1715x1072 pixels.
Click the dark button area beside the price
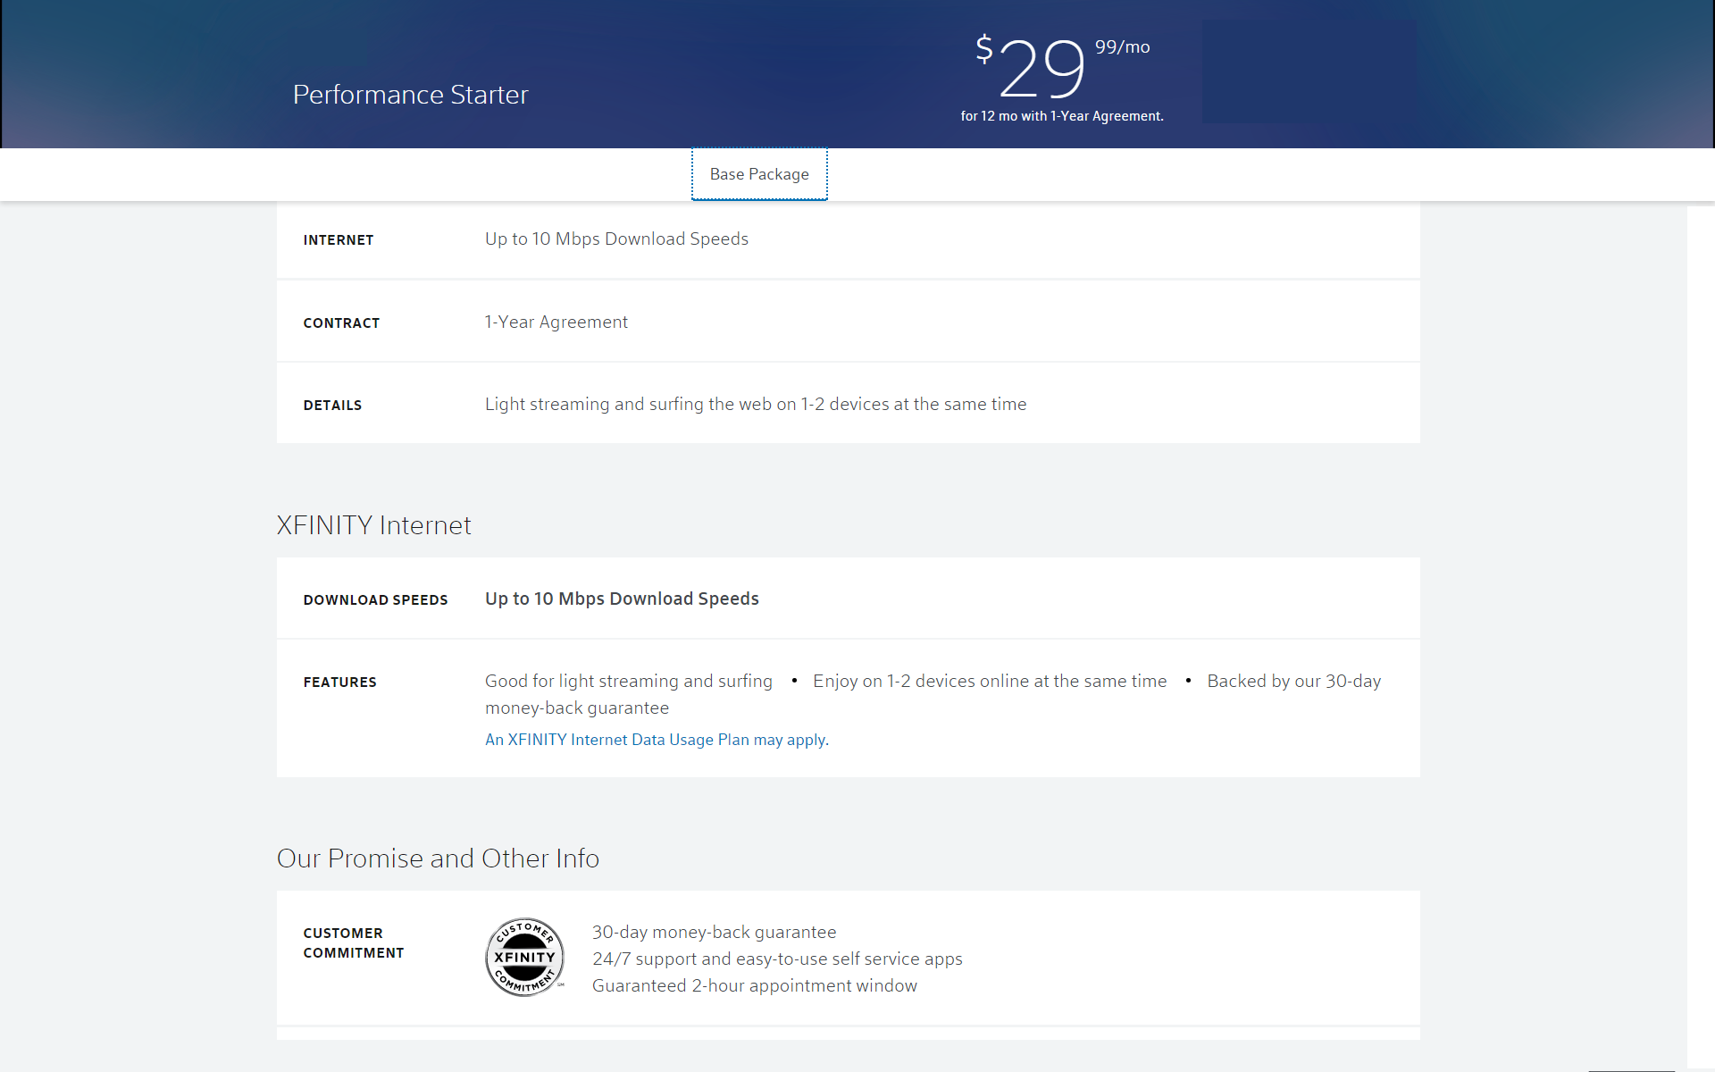[x=1309, y=71]
